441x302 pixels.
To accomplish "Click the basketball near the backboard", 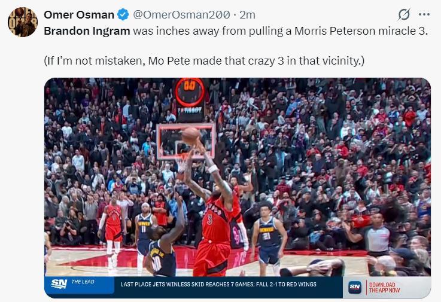I will pos(191,136).
